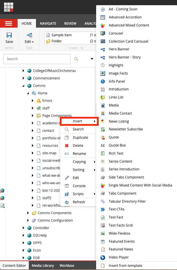Collapse the Comms tree node
This screenshot has width=177, height=270.
[x=23, y=85]
